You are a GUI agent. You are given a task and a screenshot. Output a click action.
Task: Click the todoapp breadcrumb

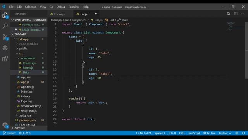(x=56, y=20)
